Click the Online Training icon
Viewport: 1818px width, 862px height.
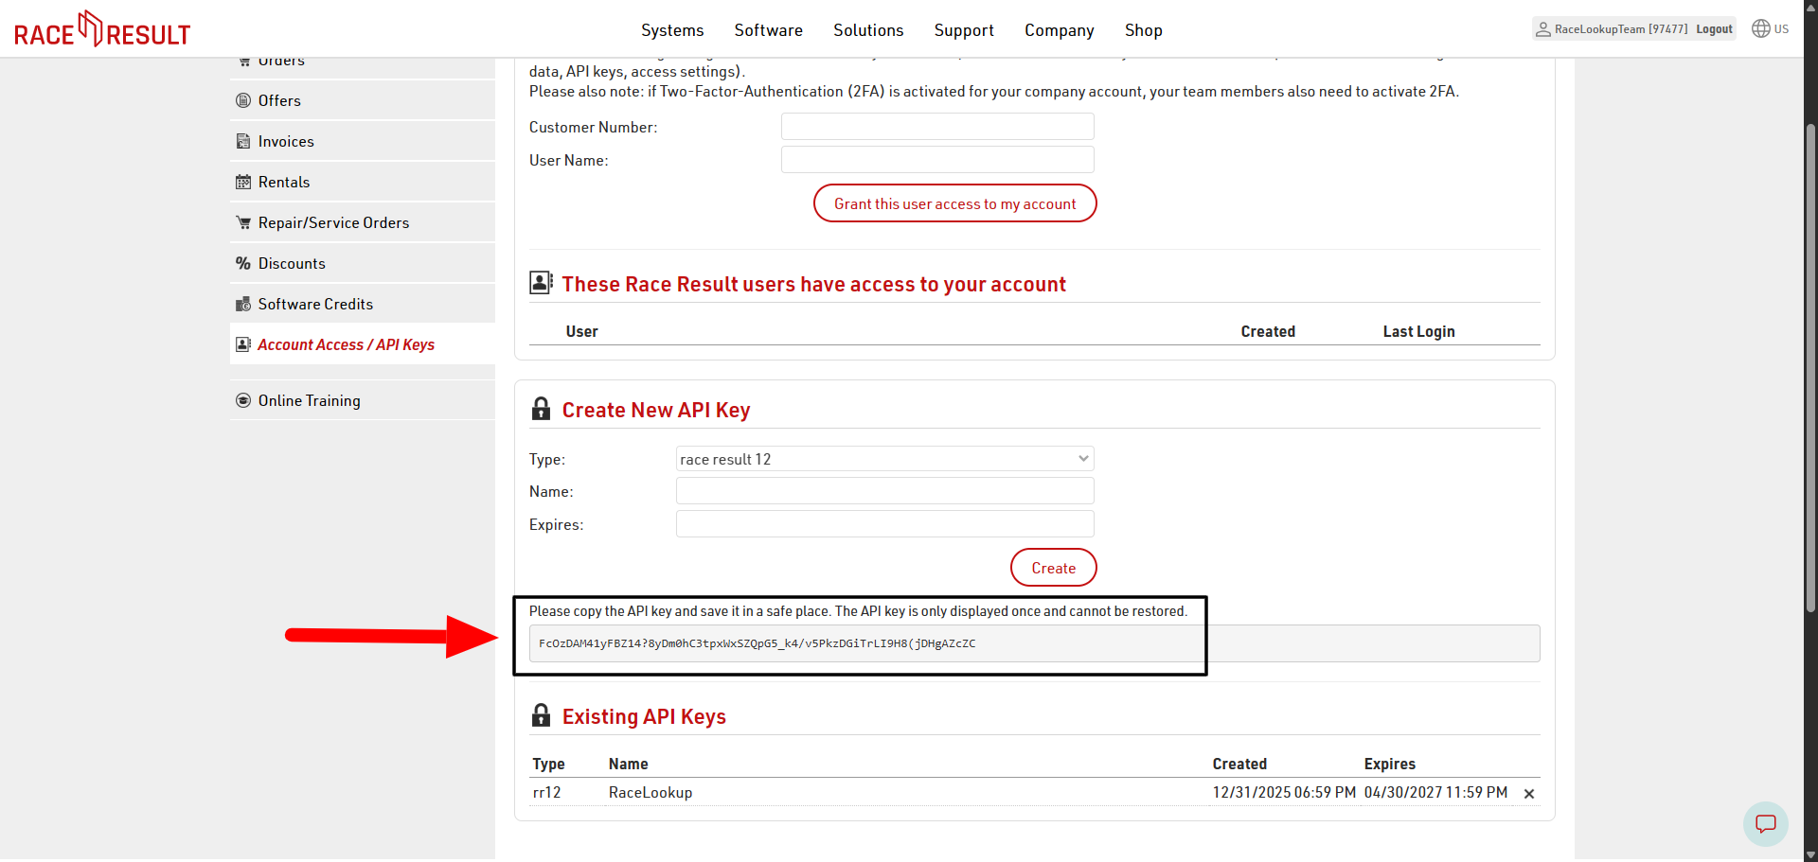click(x=243, y=400)
